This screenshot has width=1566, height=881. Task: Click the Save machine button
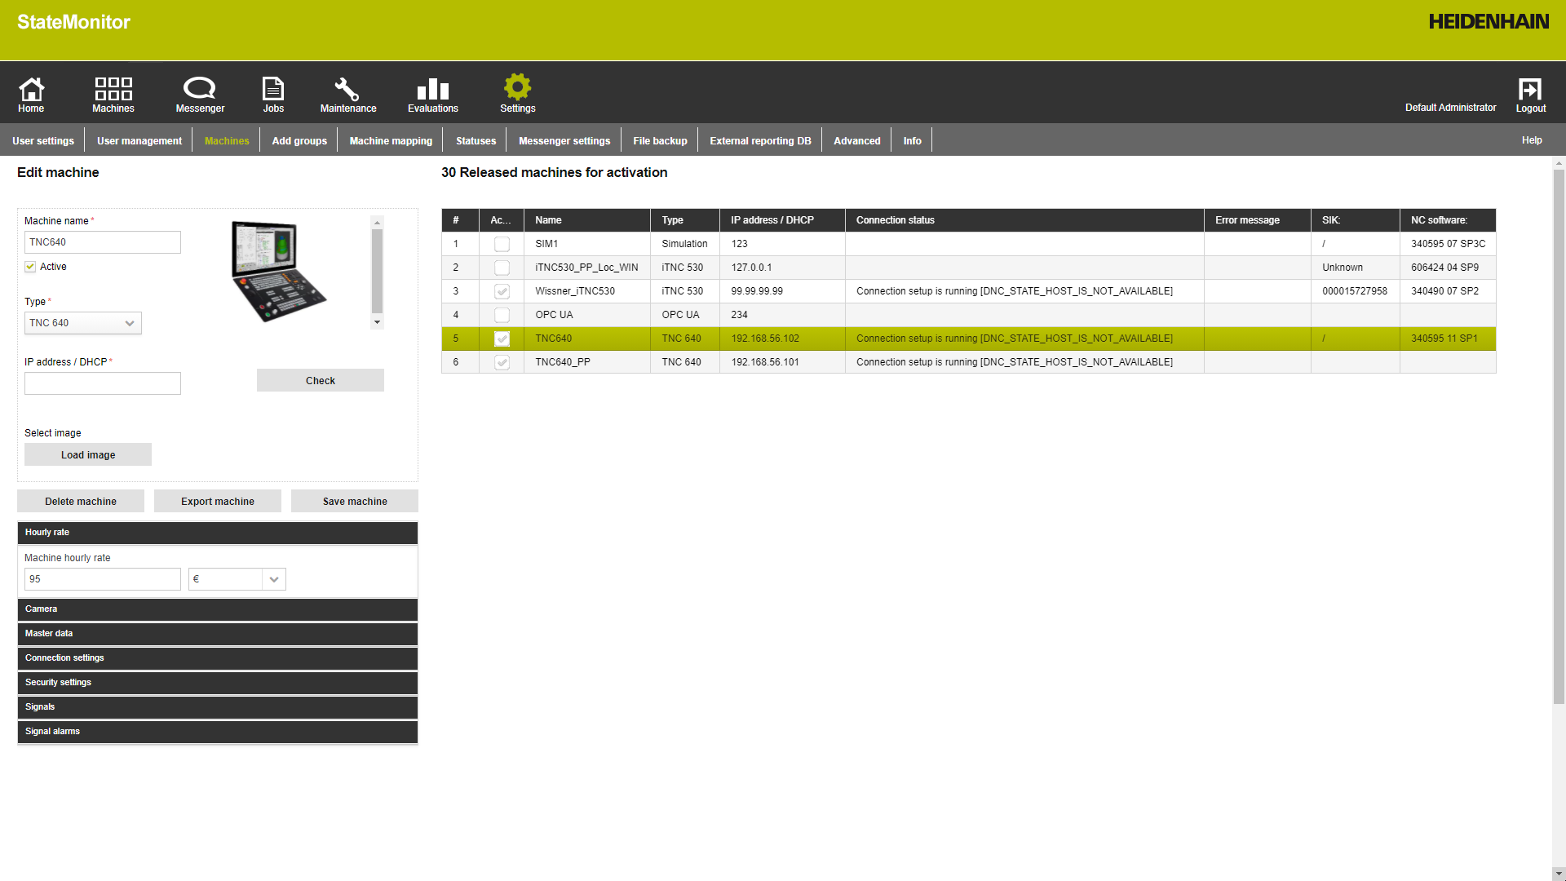355,501
